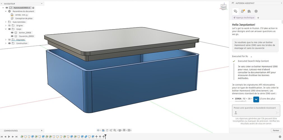Screen dimensions: 283x140
Task: Hide the Corps folder via eye icon
Action: pos(9,29)
